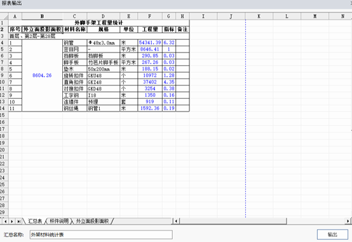
Task: Select the merged cell showing 8604.26
Action: [x=42, y=75]
